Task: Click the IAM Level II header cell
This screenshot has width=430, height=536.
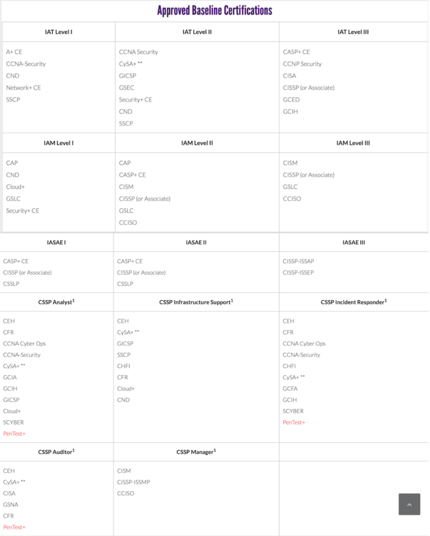Action: [197, 143]
